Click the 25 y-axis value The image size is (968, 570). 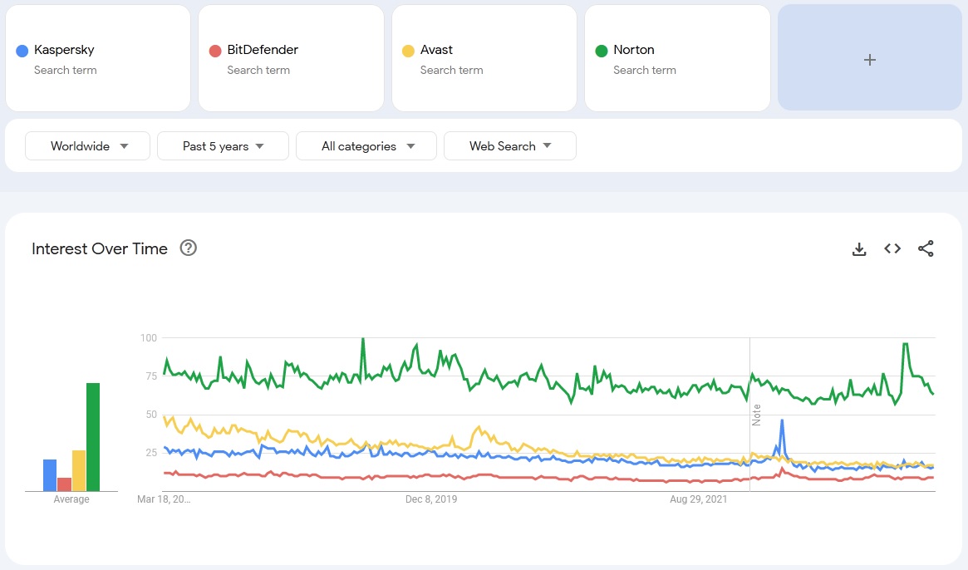coord(151,453)
